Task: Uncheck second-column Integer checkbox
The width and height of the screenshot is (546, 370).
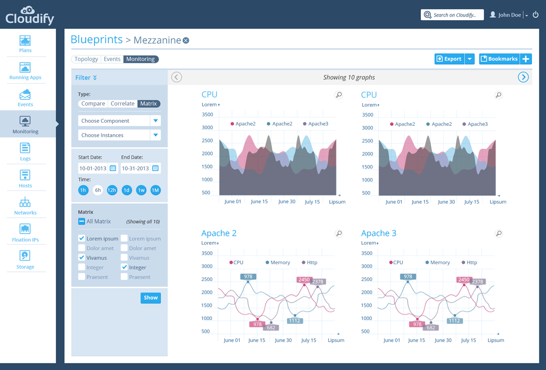Action: 124,267
